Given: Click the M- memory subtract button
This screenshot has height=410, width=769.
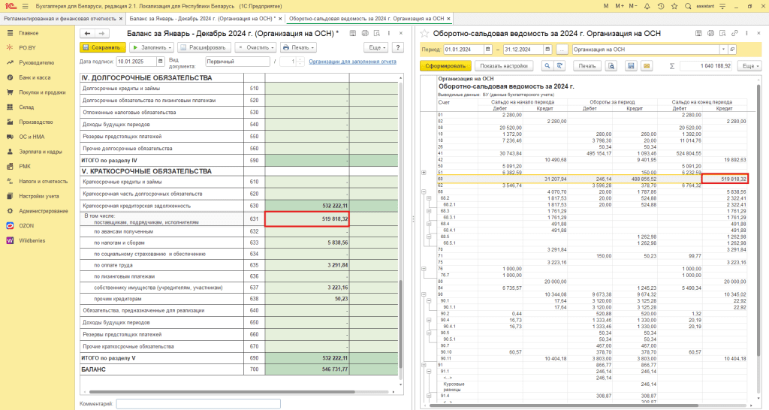Looking at the screenshot, I should pyautogui.click(x=633, y=6).
